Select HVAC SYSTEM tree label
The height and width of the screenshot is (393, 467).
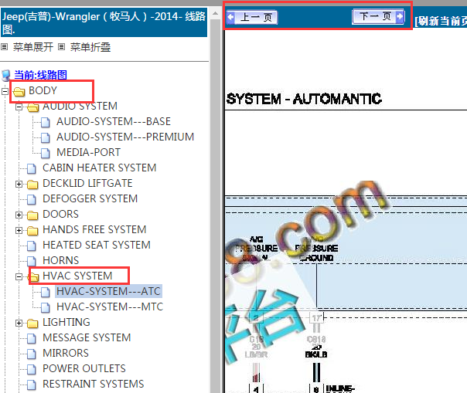click(x=77, y=276)
